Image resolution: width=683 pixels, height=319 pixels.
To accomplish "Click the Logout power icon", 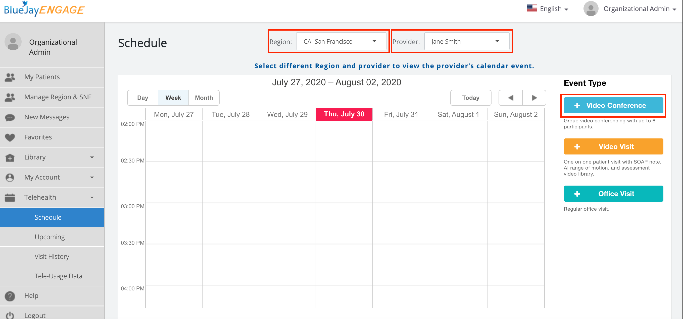I will click(10, 315).
